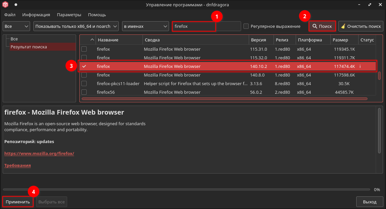Open the Помощь menu

(97, 15)
